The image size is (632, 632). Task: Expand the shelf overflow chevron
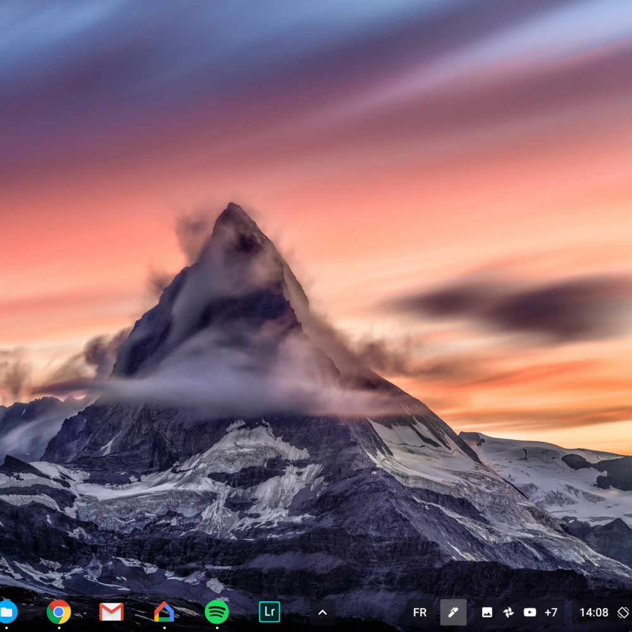[x=322, y=612]
